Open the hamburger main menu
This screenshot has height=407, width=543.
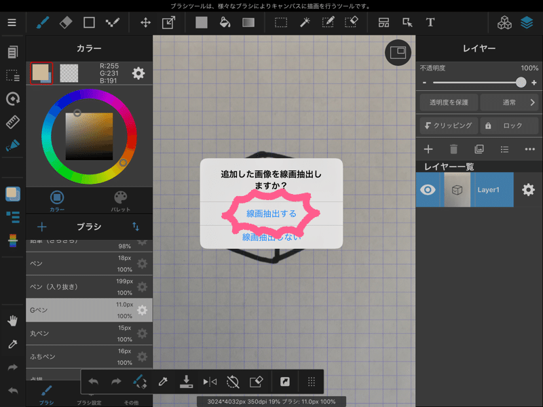12,22
